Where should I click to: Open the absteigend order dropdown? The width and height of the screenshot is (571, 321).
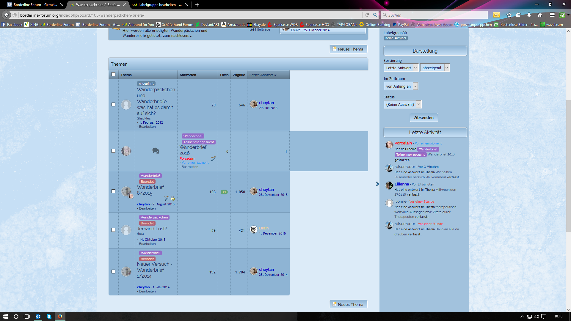coord(434,68)
